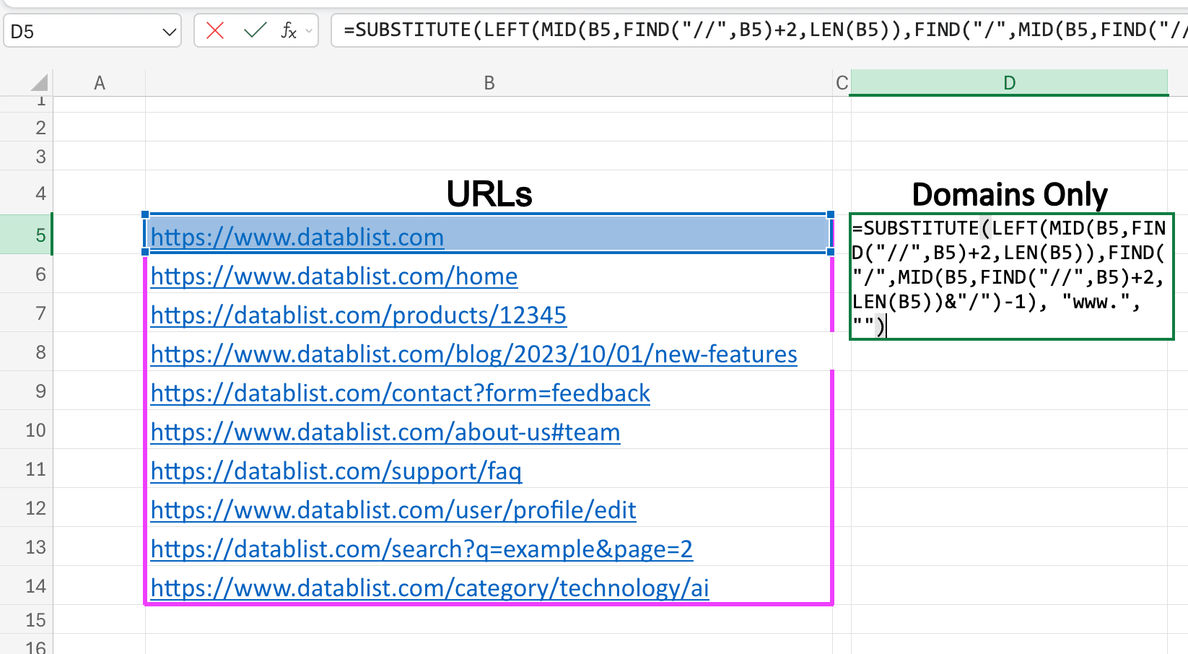Screen dimensions: 1188x654
Task: Open the products/12345 hyperlink
Action: click(x=359, y=315)
